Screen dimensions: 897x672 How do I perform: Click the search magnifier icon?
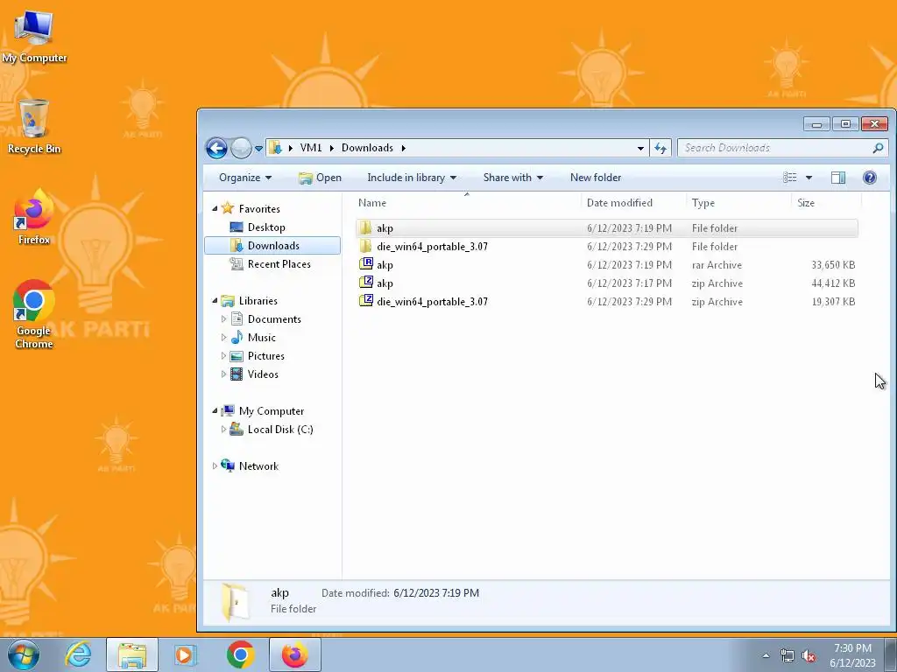tap(878, 148)
